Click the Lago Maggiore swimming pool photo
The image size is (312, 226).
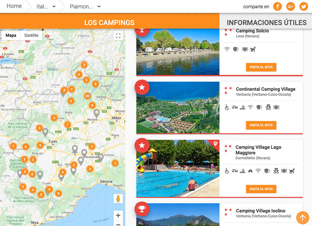pyautogui.click(x=178, y=168)
